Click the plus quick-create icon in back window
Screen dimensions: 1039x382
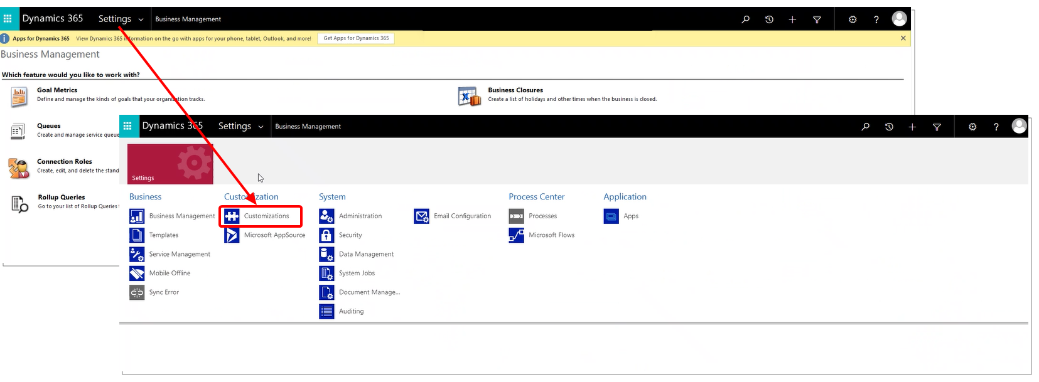click(x=792, y=19)
